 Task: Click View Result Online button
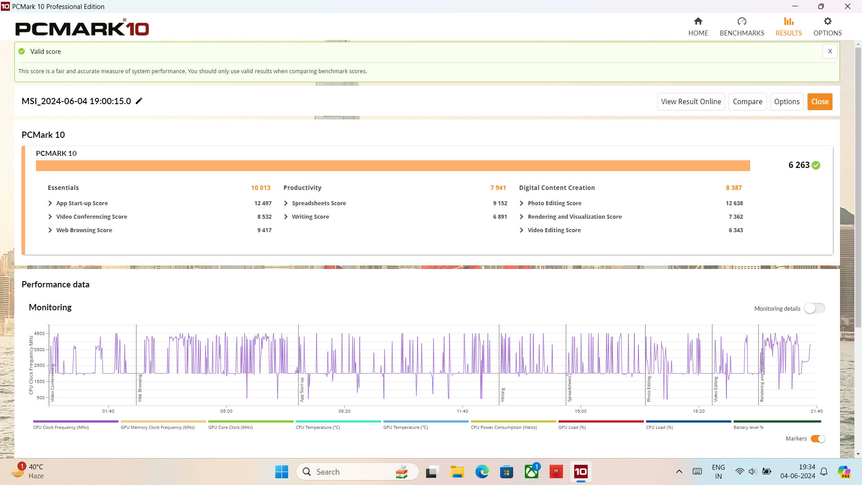point(691,101)
